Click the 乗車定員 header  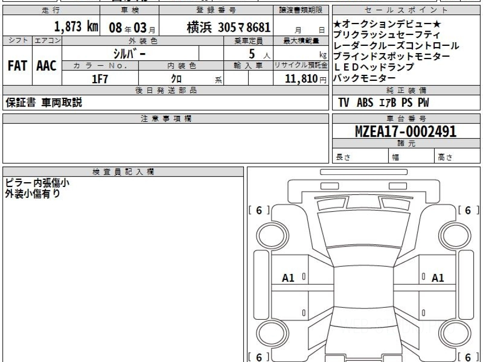[x=248, y=41]
